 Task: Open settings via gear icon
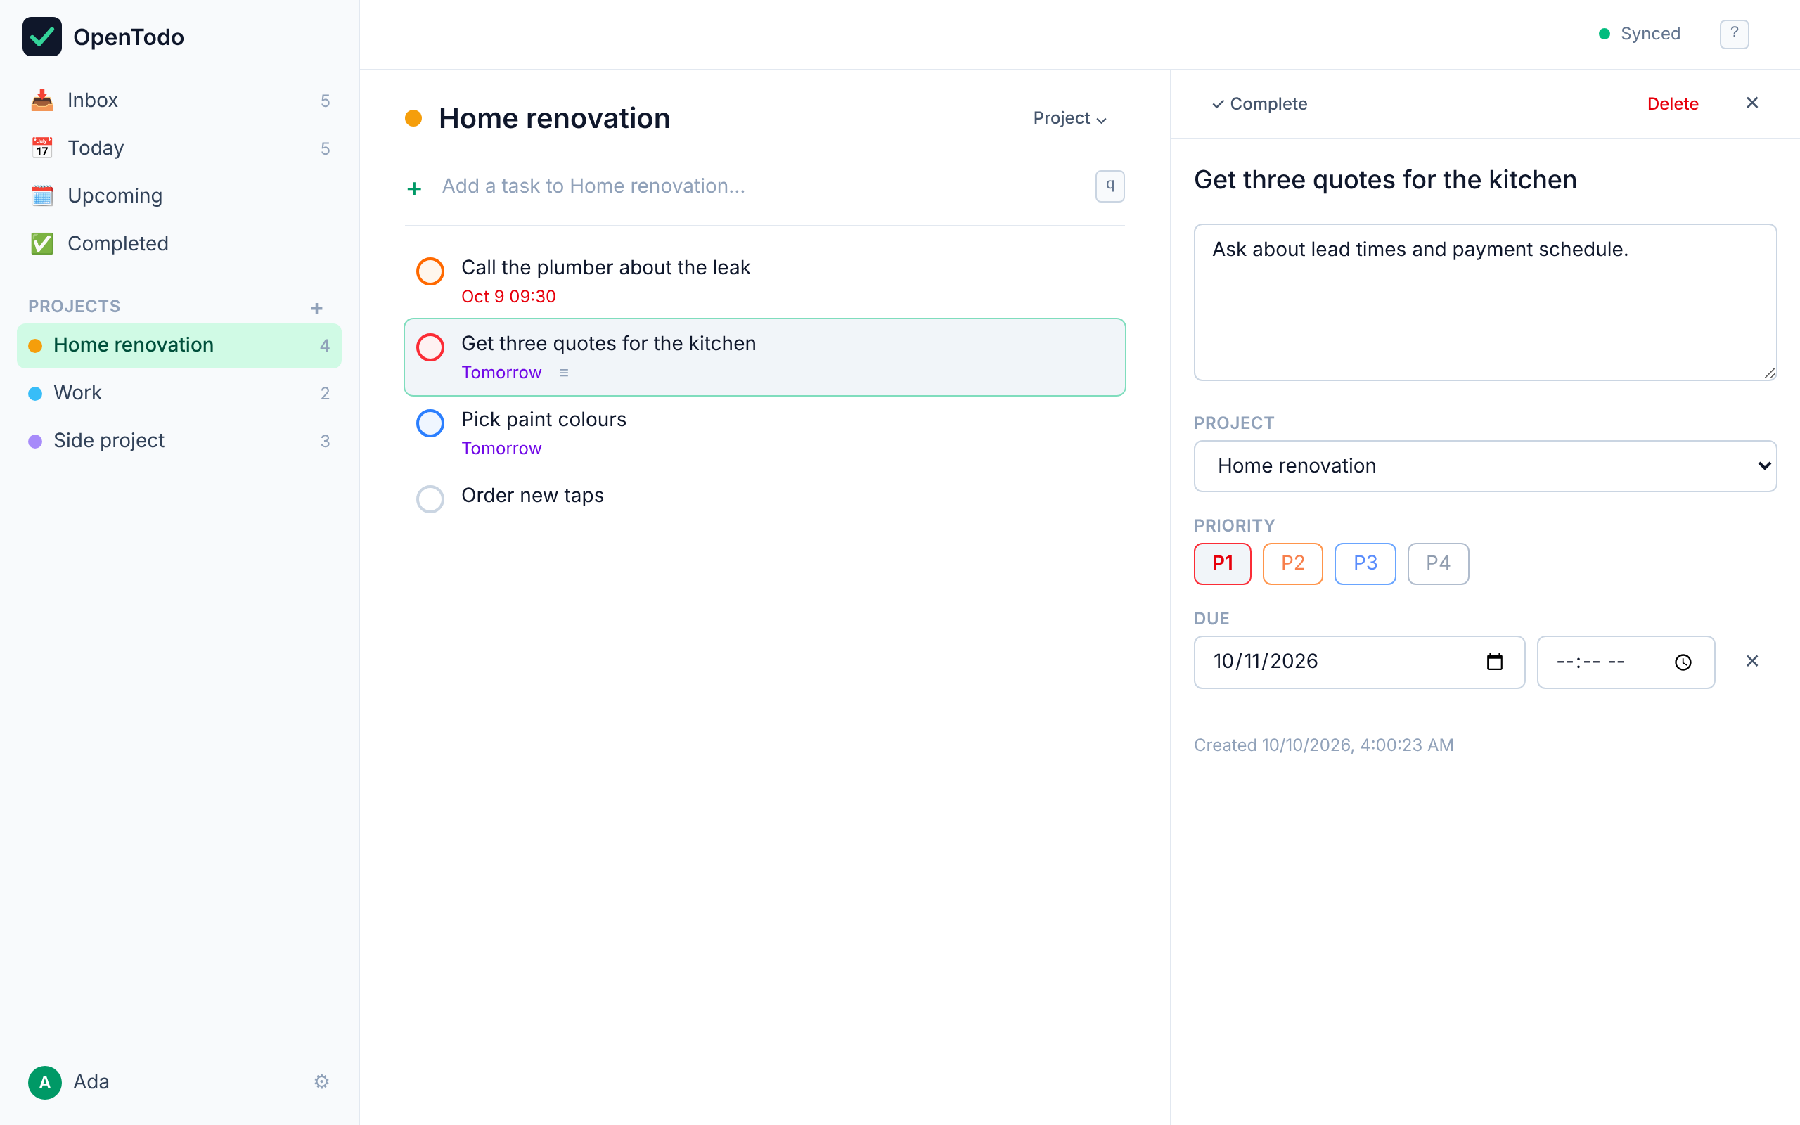pyautogui.click(x=321, y=1082)
